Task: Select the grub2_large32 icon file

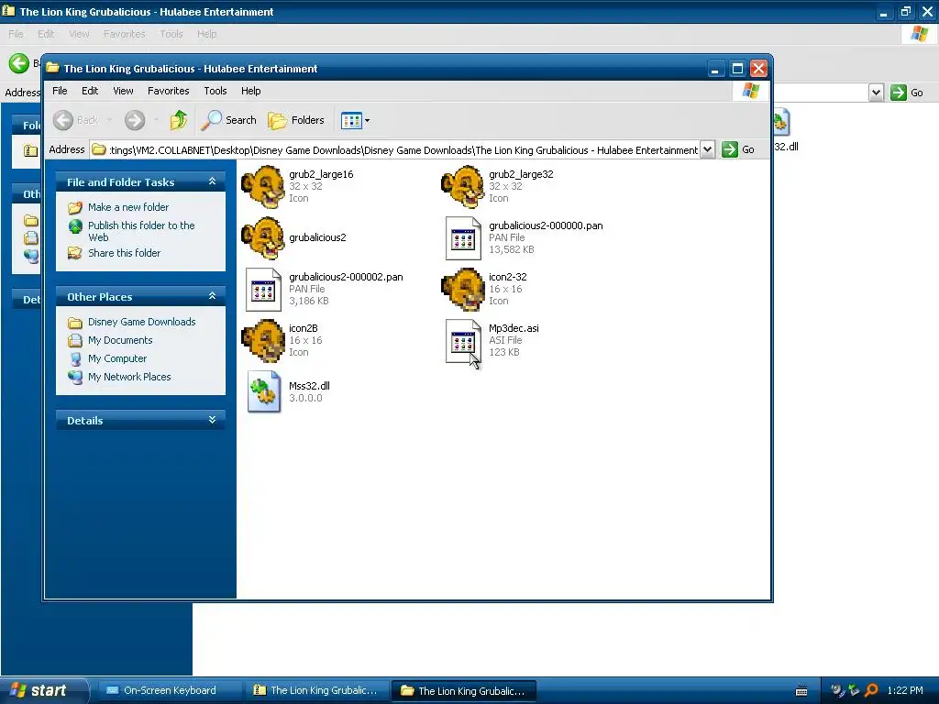Action: 463,187
